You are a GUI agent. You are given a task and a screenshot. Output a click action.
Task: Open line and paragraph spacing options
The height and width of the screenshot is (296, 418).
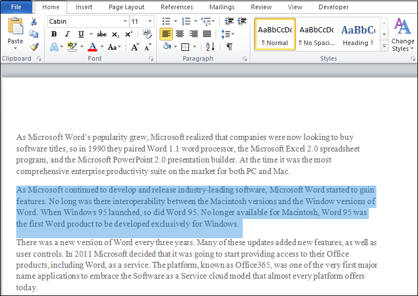[x=227, y=34]
